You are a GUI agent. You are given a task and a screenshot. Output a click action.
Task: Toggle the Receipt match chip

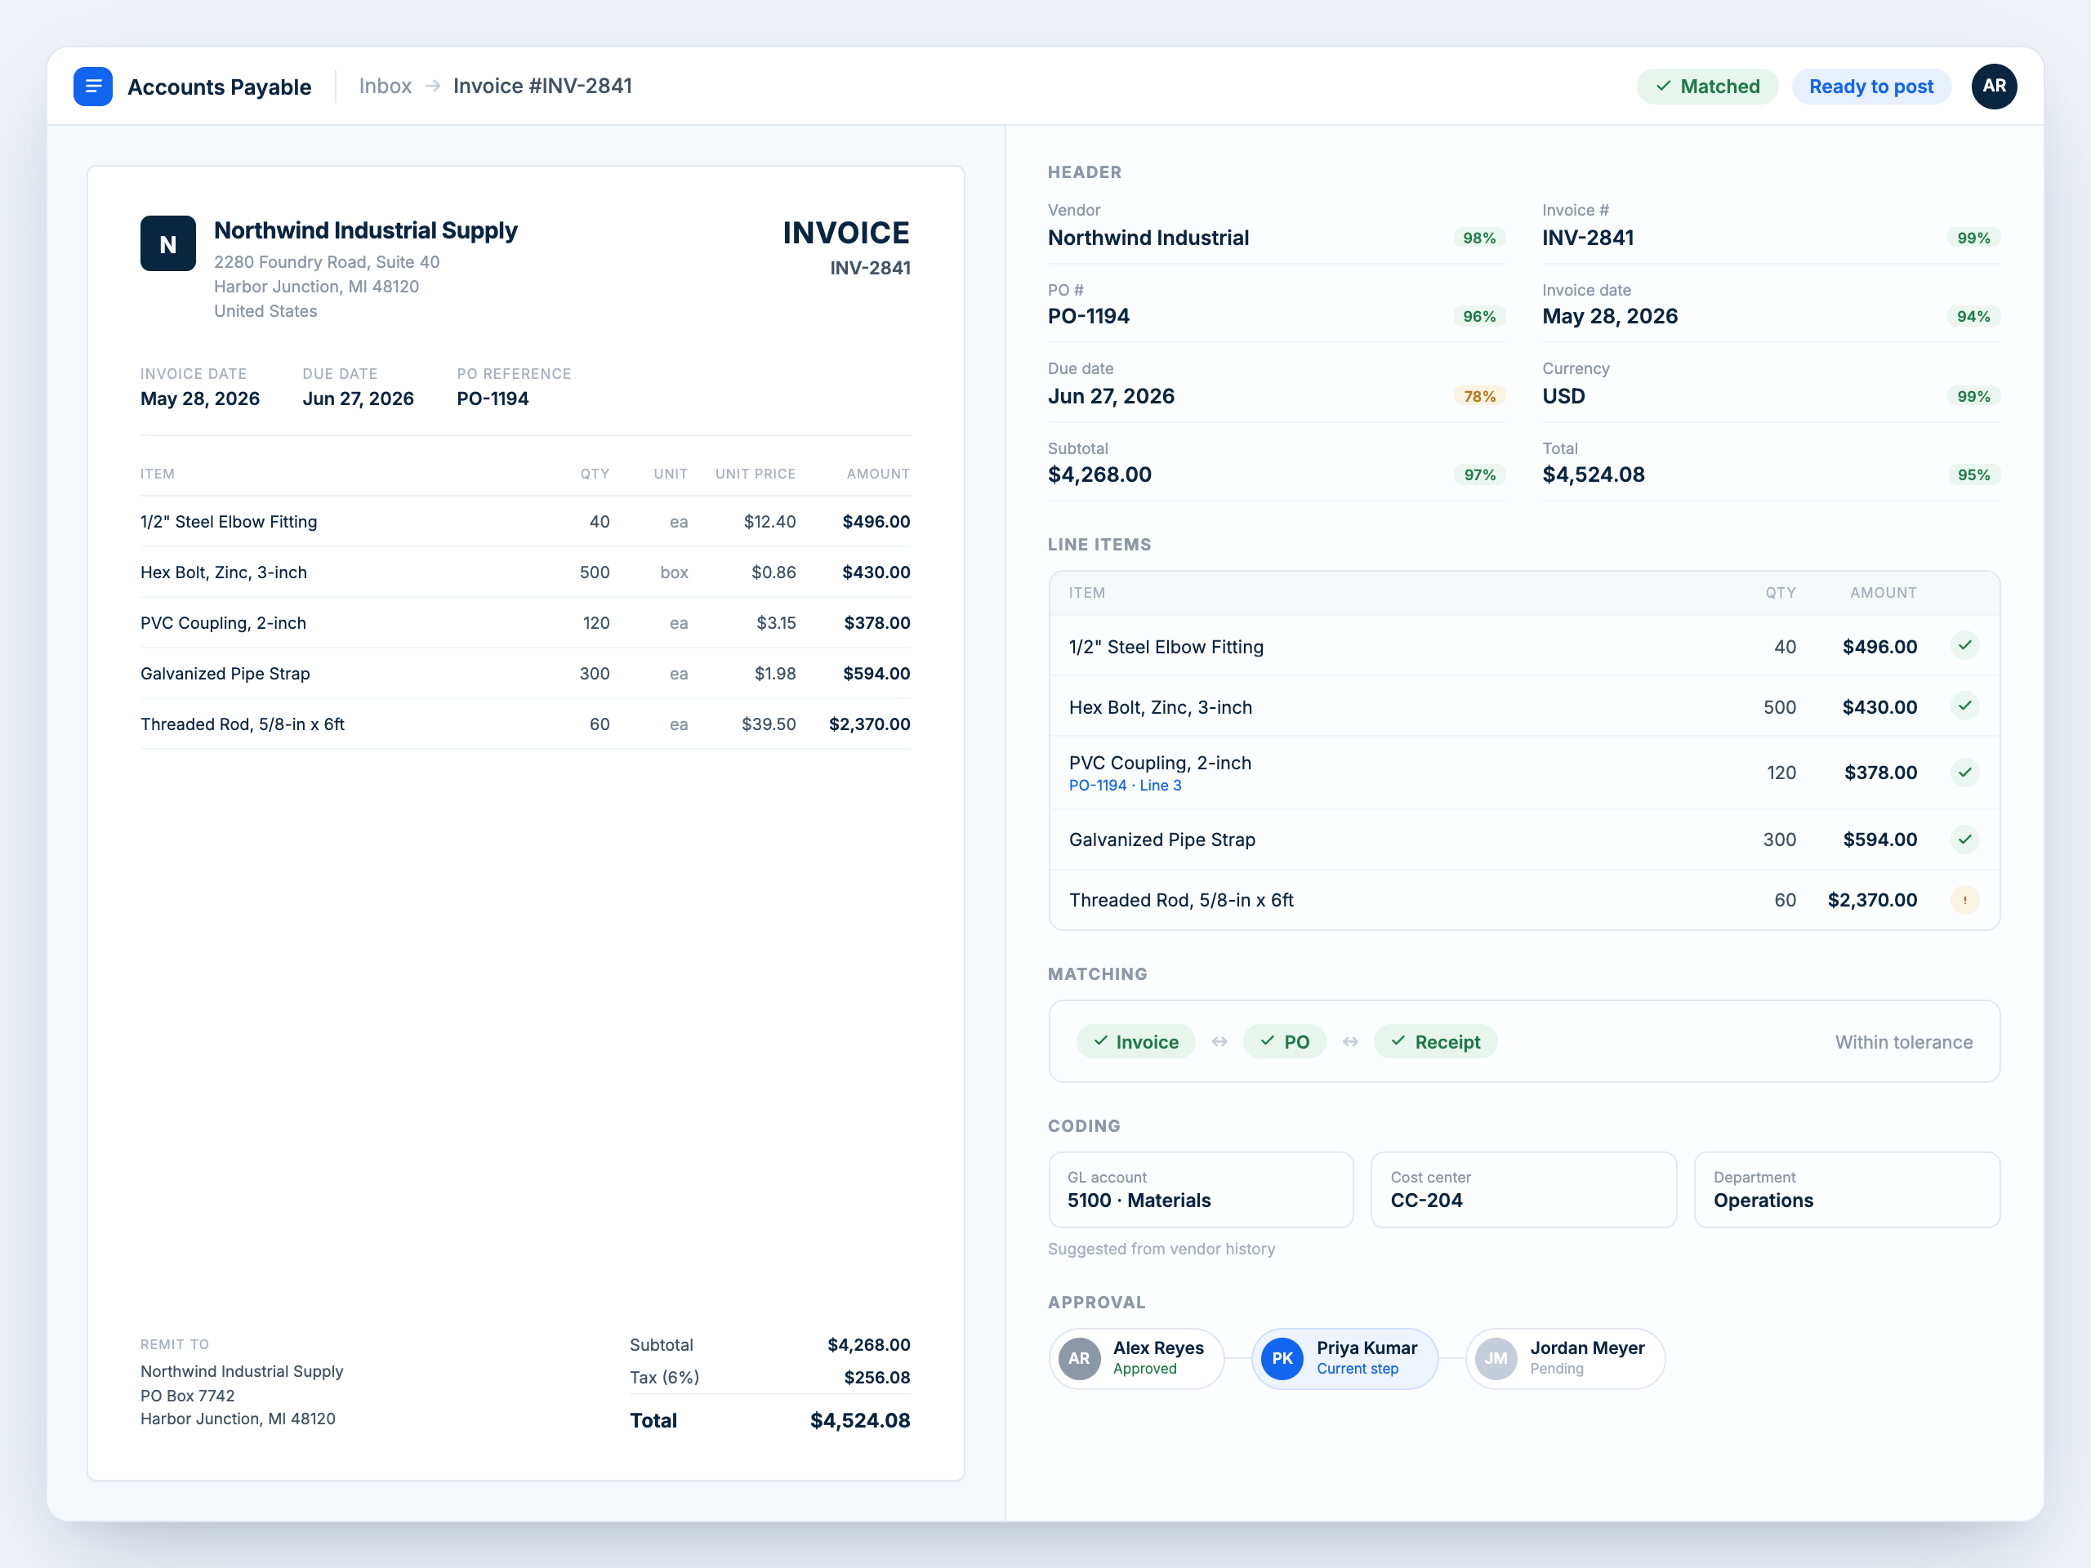point(1435,1041)
